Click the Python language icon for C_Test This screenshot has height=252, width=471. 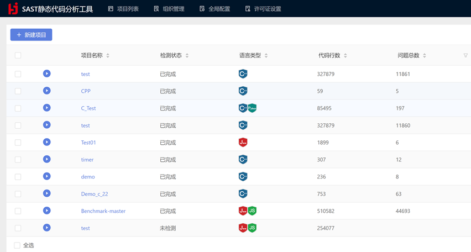[x=252, y=108]
